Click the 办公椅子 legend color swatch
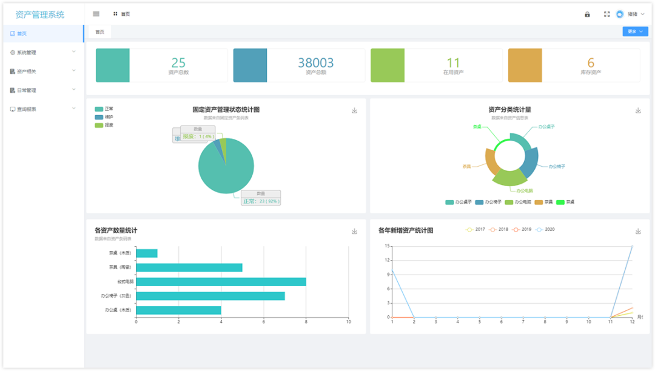Viewport: 655px width, 371px height. [x=479, y=202]
